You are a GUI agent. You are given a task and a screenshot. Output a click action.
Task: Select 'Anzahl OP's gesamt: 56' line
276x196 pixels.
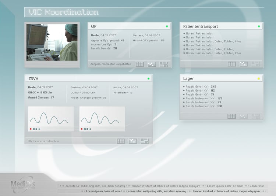149,40
